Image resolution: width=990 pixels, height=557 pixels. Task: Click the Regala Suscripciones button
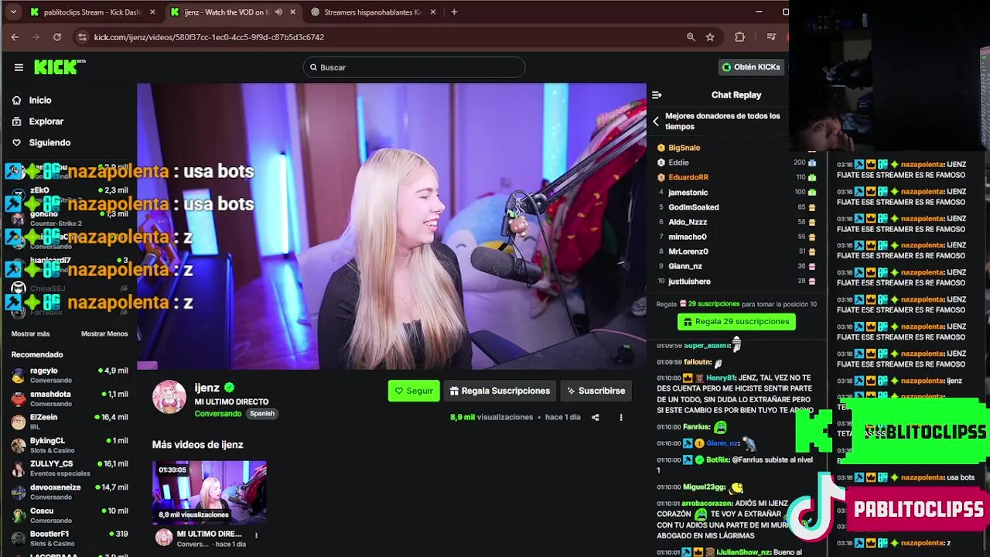pyautogui.click(x=500, y=391)
